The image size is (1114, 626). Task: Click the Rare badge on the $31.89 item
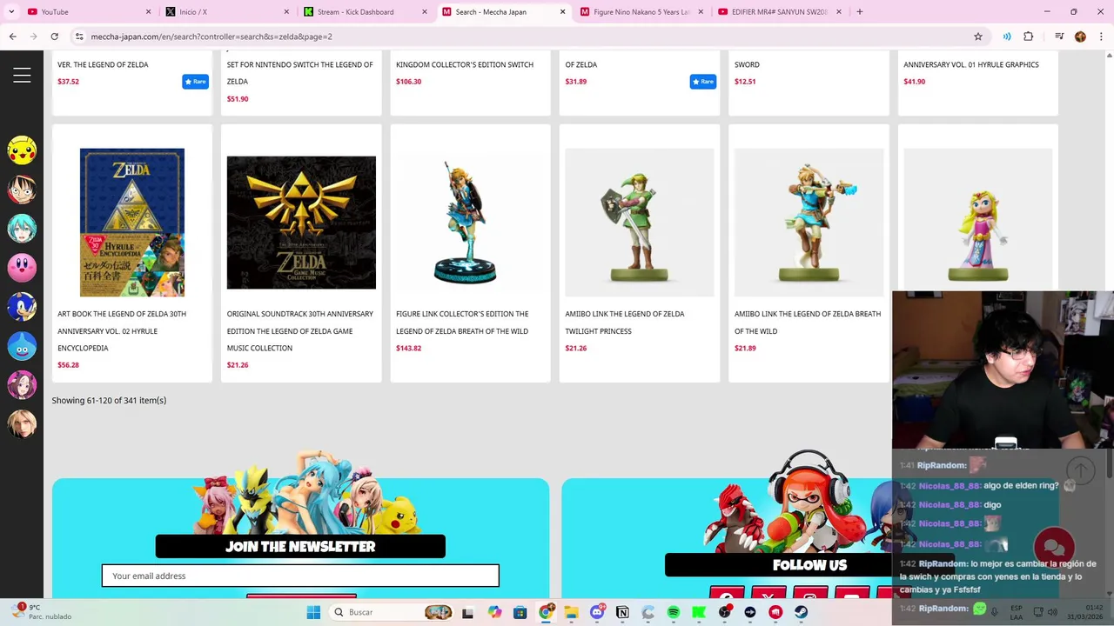[702, 82]
